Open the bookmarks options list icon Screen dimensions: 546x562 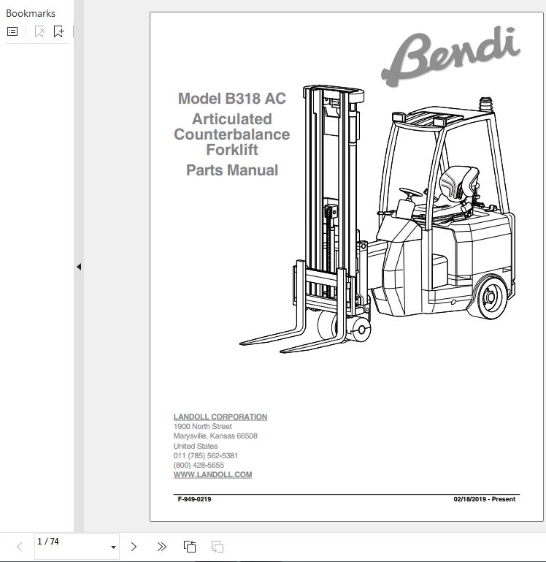pos(12,31)
